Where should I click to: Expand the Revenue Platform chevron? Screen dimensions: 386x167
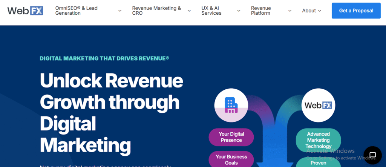click(289, 11)
